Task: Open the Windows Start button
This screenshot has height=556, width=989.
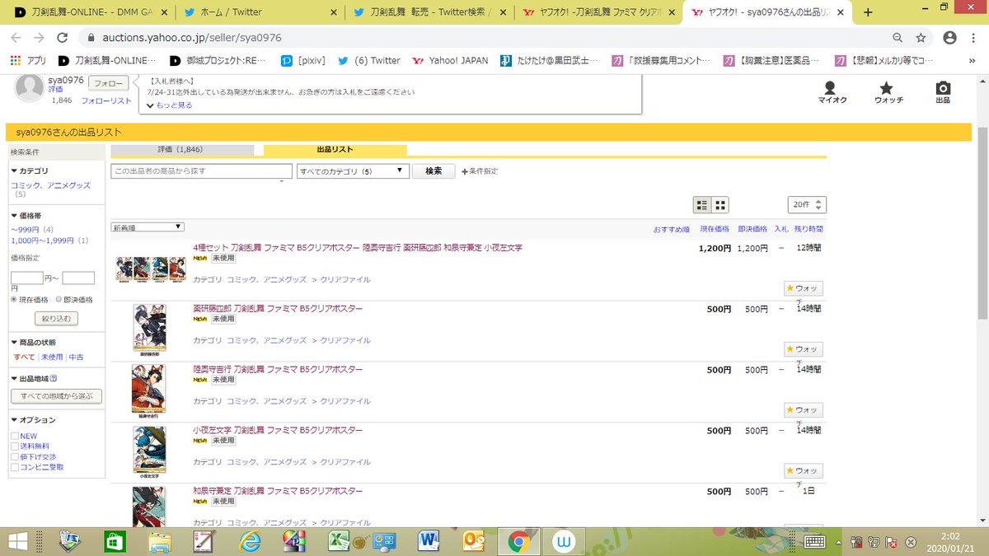Action: (x=16, y=542)
